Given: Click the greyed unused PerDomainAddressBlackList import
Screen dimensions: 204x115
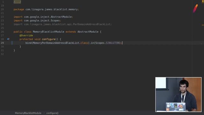Looking at the screenshot, I should click(x=62, y=24).
